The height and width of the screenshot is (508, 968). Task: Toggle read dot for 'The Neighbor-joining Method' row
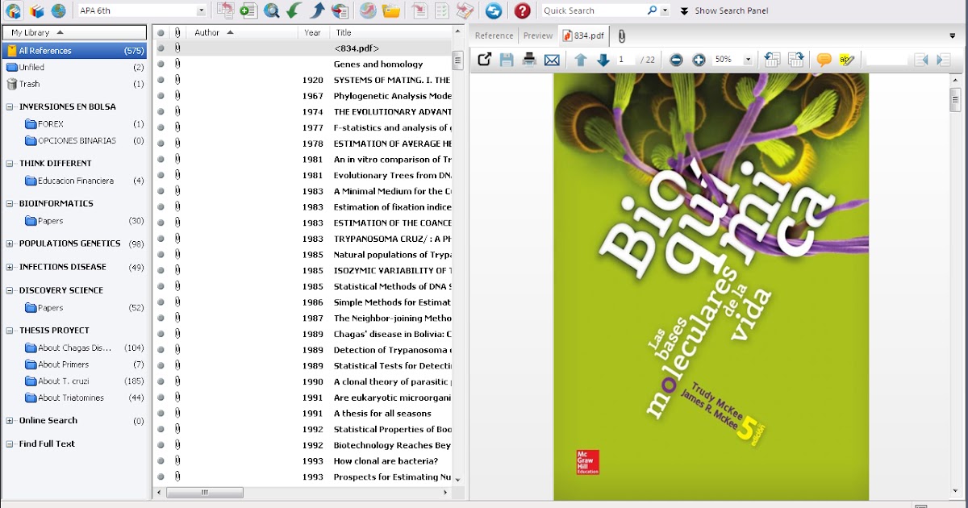(x=161, y=318)
